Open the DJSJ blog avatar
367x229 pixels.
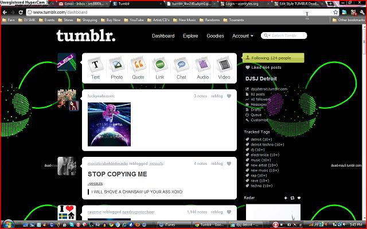coord(67,62)
